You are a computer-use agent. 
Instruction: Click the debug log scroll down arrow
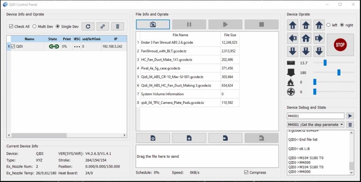pos(351,172)
